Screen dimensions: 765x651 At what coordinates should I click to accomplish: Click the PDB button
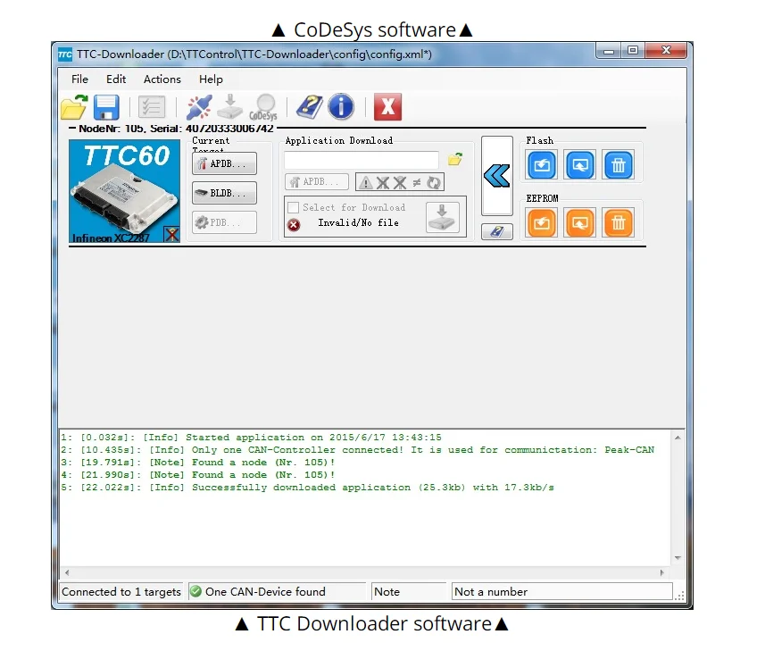coord(224,222)
